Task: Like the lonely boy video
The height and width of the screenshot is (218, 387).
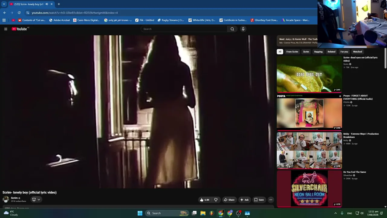Action: 204,200
